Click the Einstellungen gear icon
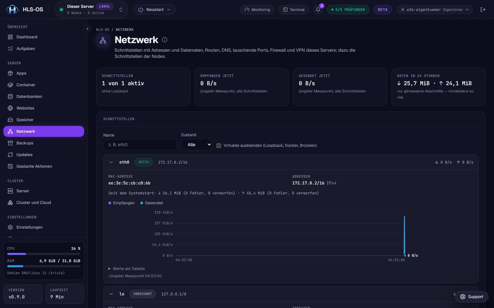This screenshot has width=494, height=308. (x=10, y=227)
